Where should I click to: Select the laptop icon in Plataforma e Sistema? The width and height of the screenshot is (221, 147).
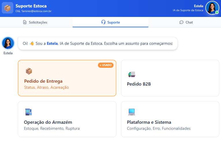click(x=131, y=112)
